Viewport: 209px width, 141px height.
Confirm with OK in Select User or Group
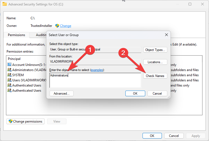pos(135,93)
